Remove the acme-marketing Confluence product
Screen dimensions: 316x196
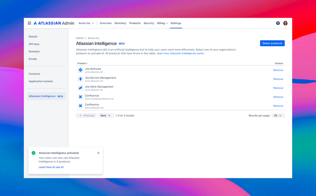[278, 97]
